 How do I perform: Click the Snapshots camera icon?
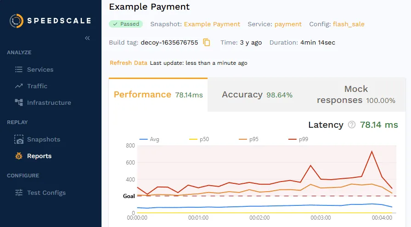click(x=19, y=139)
